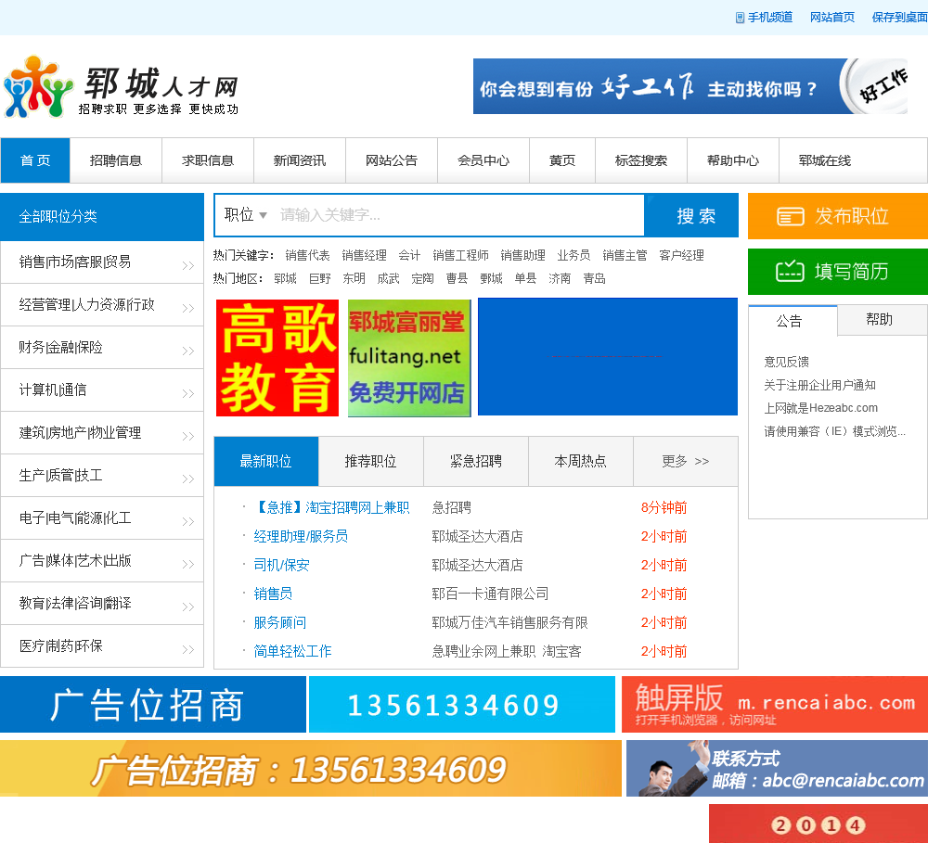Open the 郓城富丽堂 fulitang.net ad
The image size is (928, 843).
point(409,358)
